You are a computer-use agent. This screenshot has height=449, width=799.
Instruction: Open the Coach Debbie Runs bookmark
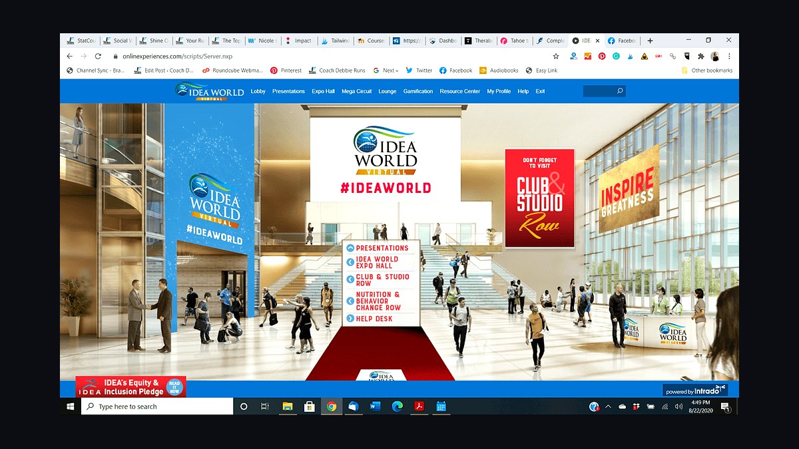pos(337,71)
